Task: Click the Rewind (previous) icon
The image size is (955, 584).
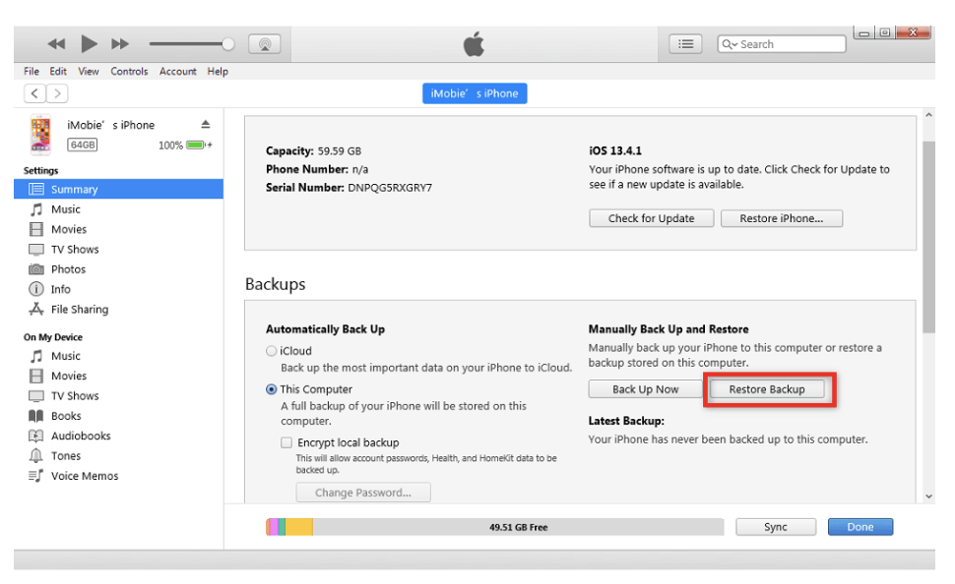Action: tap(56, 44)
